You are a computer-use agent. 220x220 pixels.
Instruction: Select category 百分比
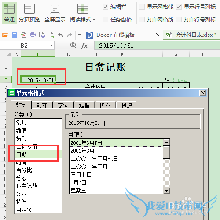(x=38, y=170)
